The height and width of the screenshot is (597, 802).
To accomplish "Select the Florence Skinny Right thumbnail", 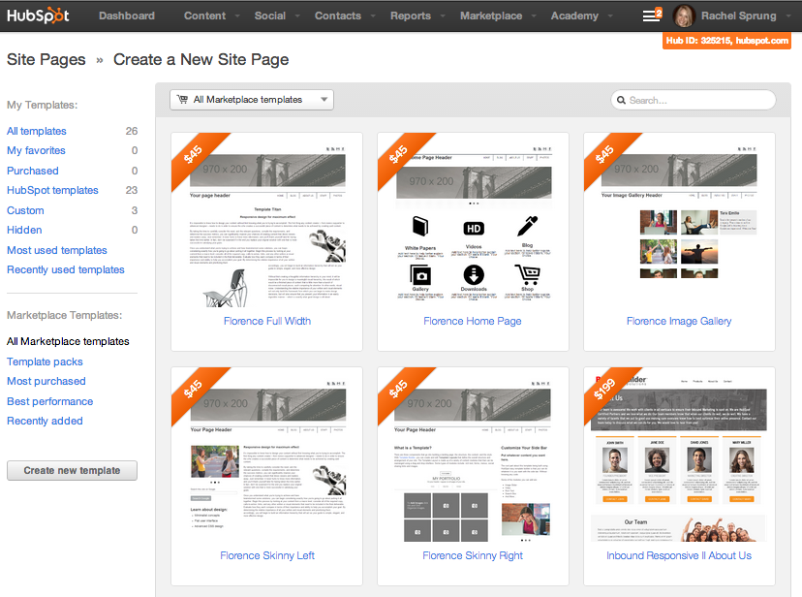I will pyautogui.click(x=473, y=459).
